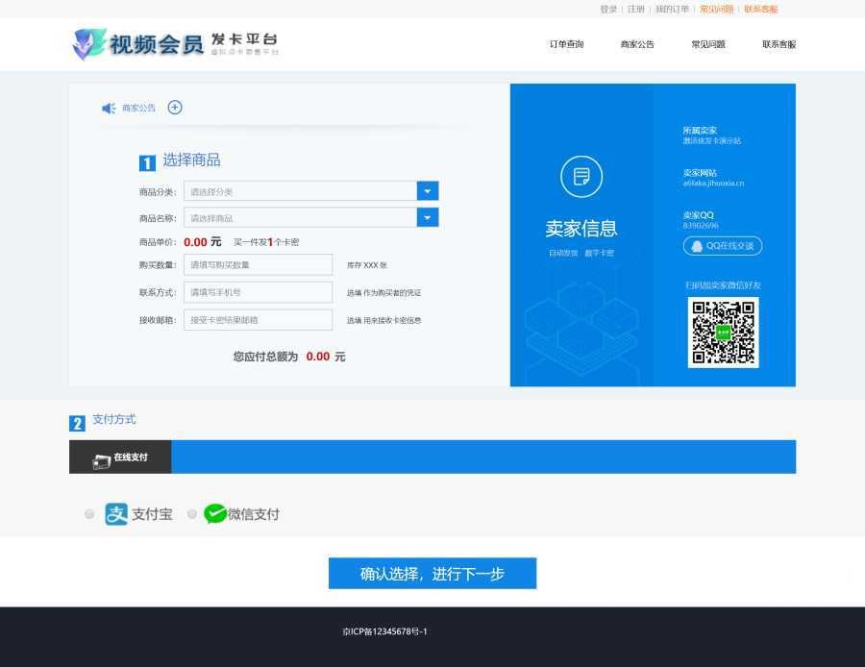Expand announcements with the plus icon
The image size is (865, 667).
175,107
